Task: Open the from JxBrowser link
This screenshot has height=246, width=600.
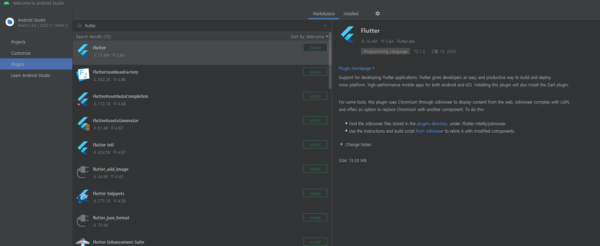Action: point(430,131)
